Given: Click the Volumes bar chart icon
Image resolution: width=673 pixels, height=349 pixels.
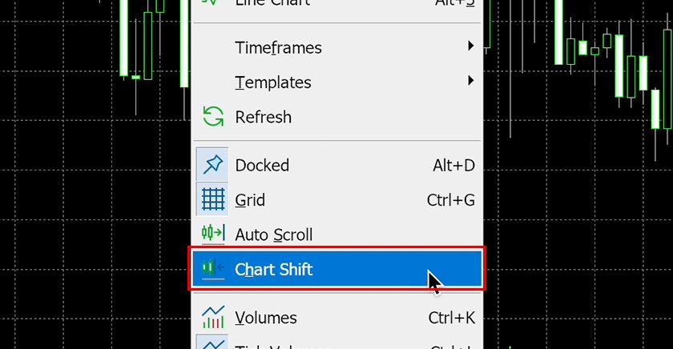Looking at the screenshot, I should pos(213,317).
